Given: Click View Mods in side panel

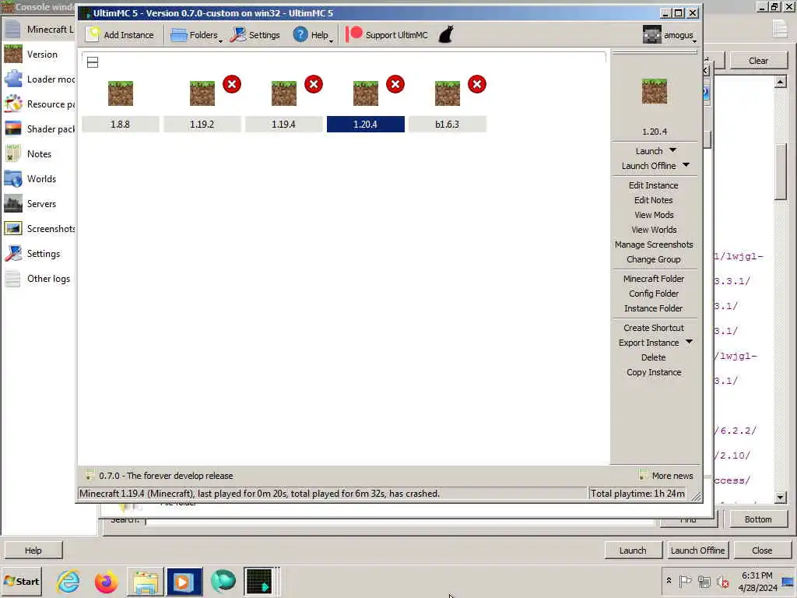Looking at the screenshot, I should tap(654, 215).
